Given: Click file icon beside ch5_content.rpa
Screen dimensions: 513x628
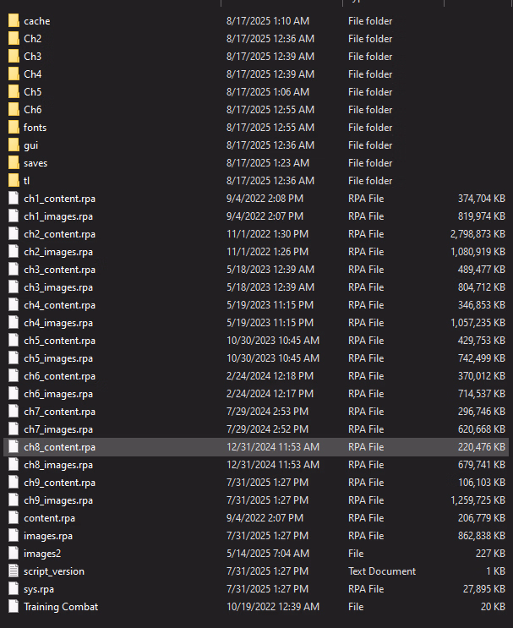Looking at the screenshot, I should coord(14,341).
